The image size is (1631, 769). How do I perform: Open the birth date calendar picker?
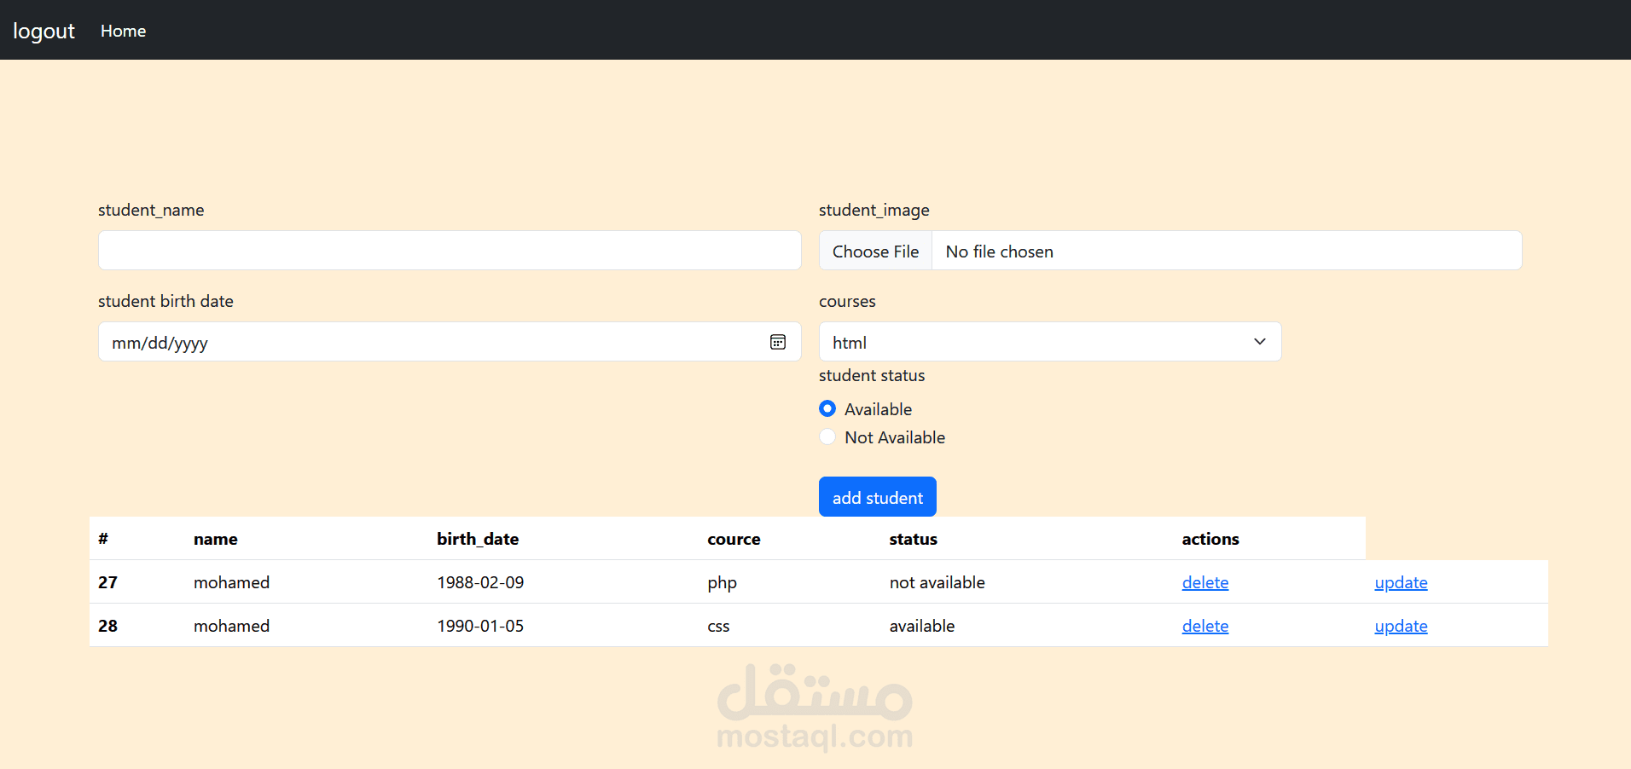[x=777, y=342]
